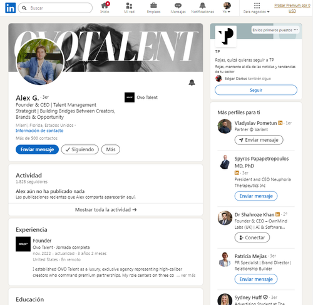Screen dimensions: 313x305
Task: Open Spyros Papapetropoulos profile photo
Action: pyautogui.click(x=225, y=162)
